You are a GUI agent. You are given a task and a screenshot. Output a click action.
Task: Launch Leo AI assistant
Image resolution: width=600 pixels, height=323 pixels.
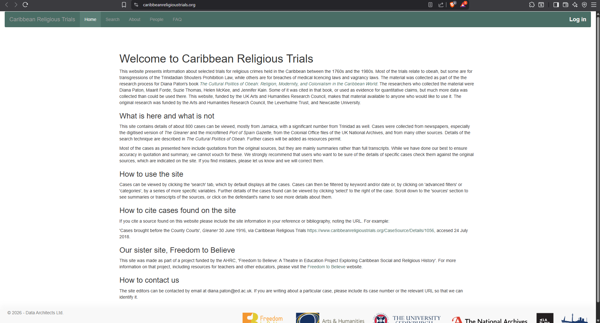pos(575,5)
